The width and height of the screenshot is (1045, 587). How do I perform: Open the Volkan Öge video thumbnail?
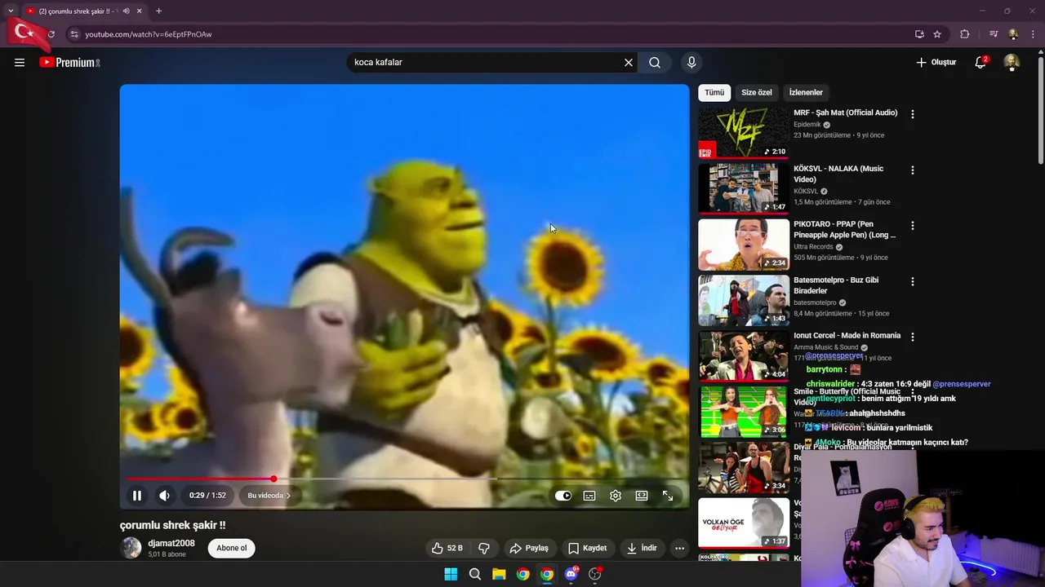click(x=744, y=523)
